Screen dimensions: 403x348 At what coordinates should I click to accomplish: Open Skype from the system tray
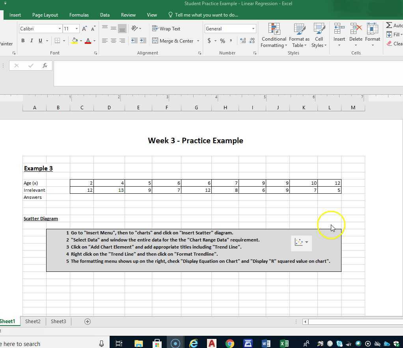pos(339,343)
